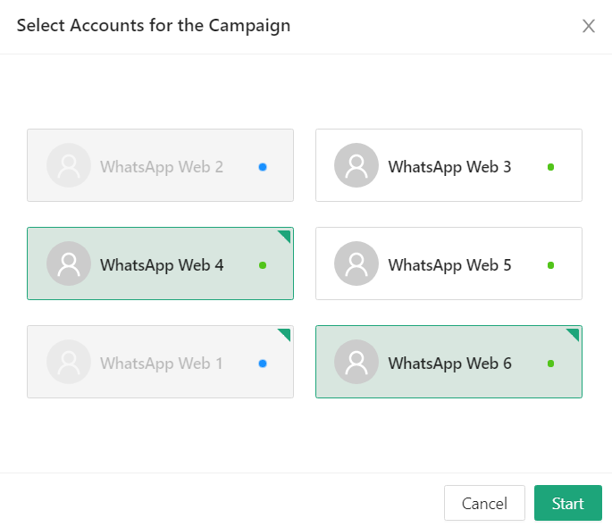Viewport: 612px width, 527px height.
Task: Click the WhatsApp Web 1 avatar icon
Action: coord(69,363)
